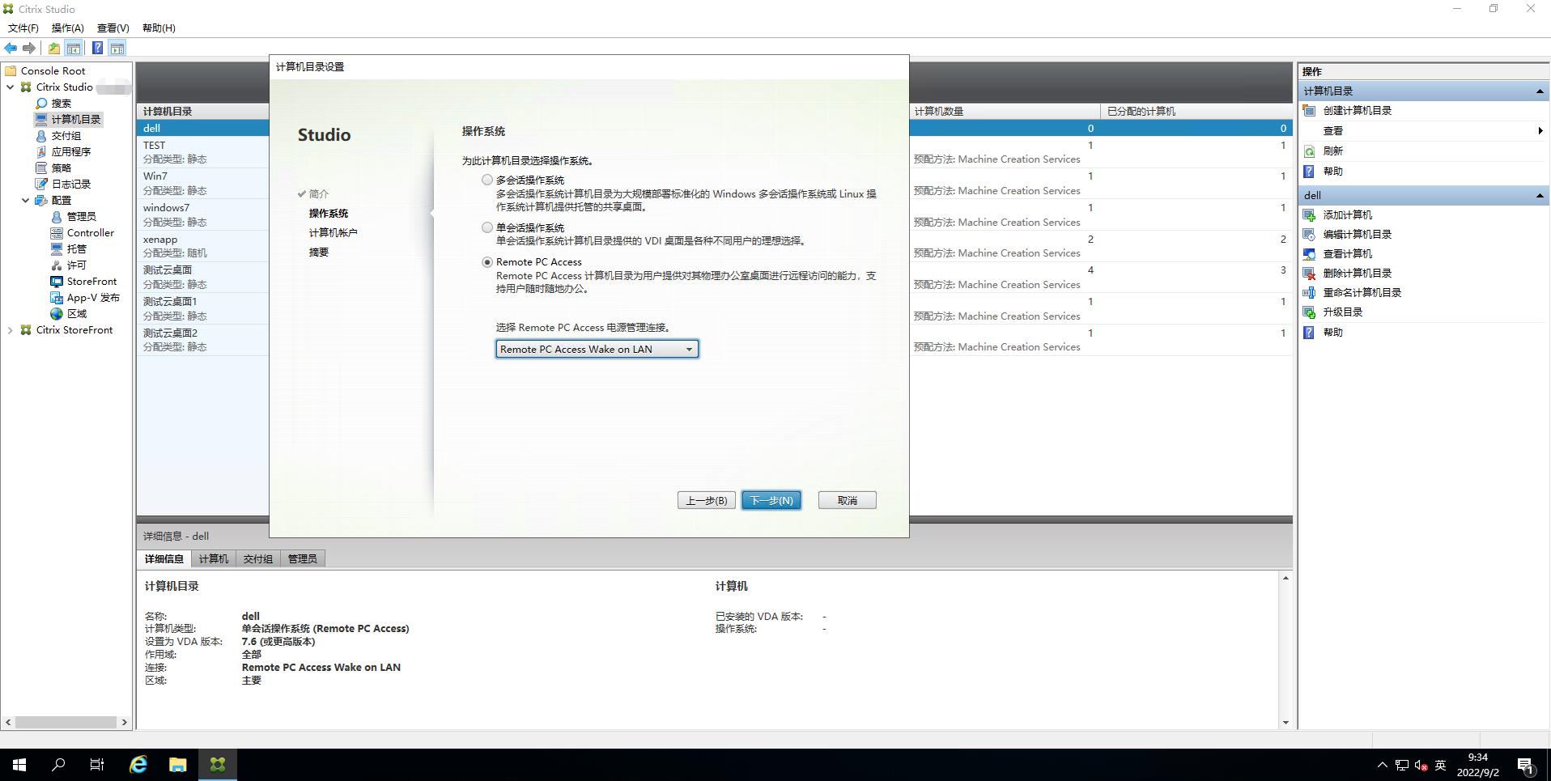This screenshot has height=781, width=1551.
Task: Click 添加计算机 action
Action: 1347,214
